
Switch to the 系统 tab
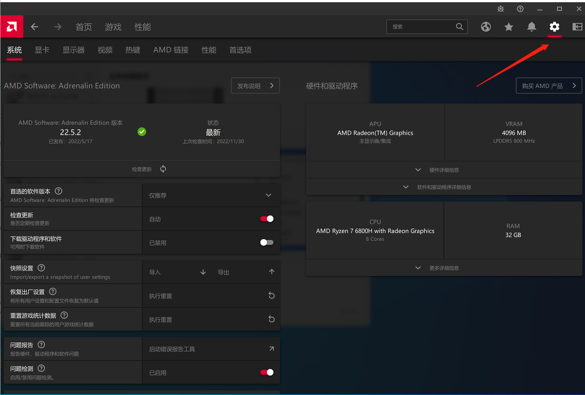coord(14,50)
